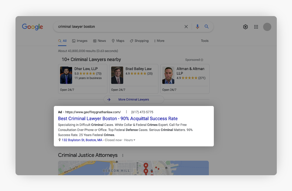
Task: Click the Dhar Law, LLP profile photo
Action: pos(66,75)
